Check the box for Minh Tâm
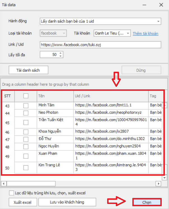169x209 pixels. tap(26, 106)
